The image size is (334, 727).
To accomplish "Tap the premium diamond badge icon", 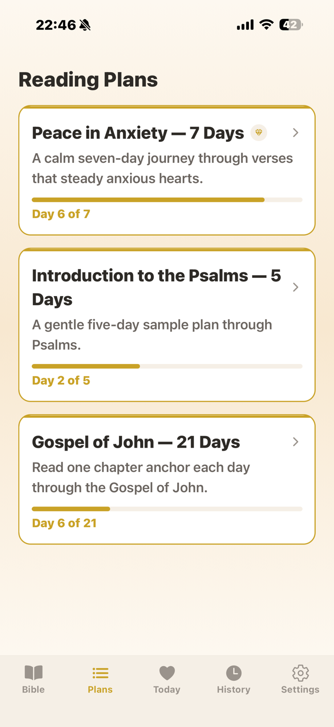I will point(259,133).
